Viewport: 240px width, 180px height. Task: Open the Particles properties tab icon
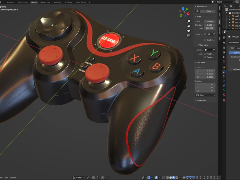224,76
